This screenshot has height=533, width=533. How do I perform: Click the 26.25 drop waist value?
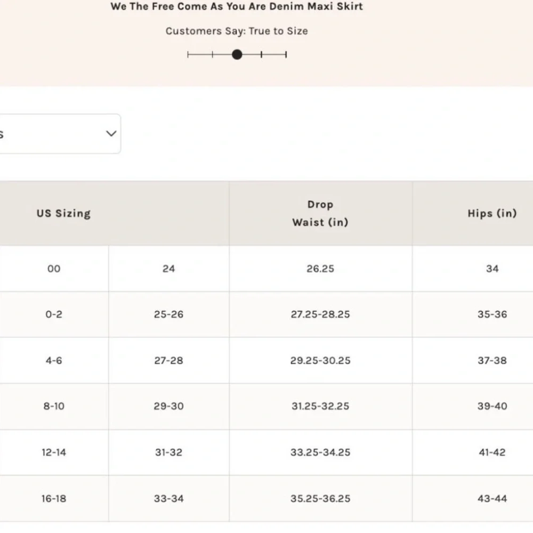[x=320, y=269]
